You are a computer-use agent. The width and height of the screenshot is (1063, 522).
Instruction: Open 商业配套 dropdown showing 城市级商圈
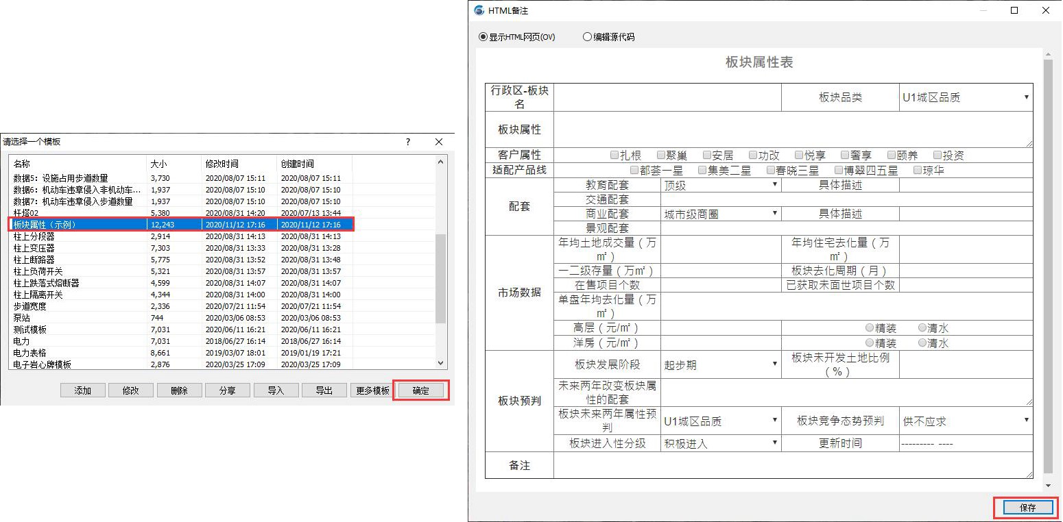(721, 214)
